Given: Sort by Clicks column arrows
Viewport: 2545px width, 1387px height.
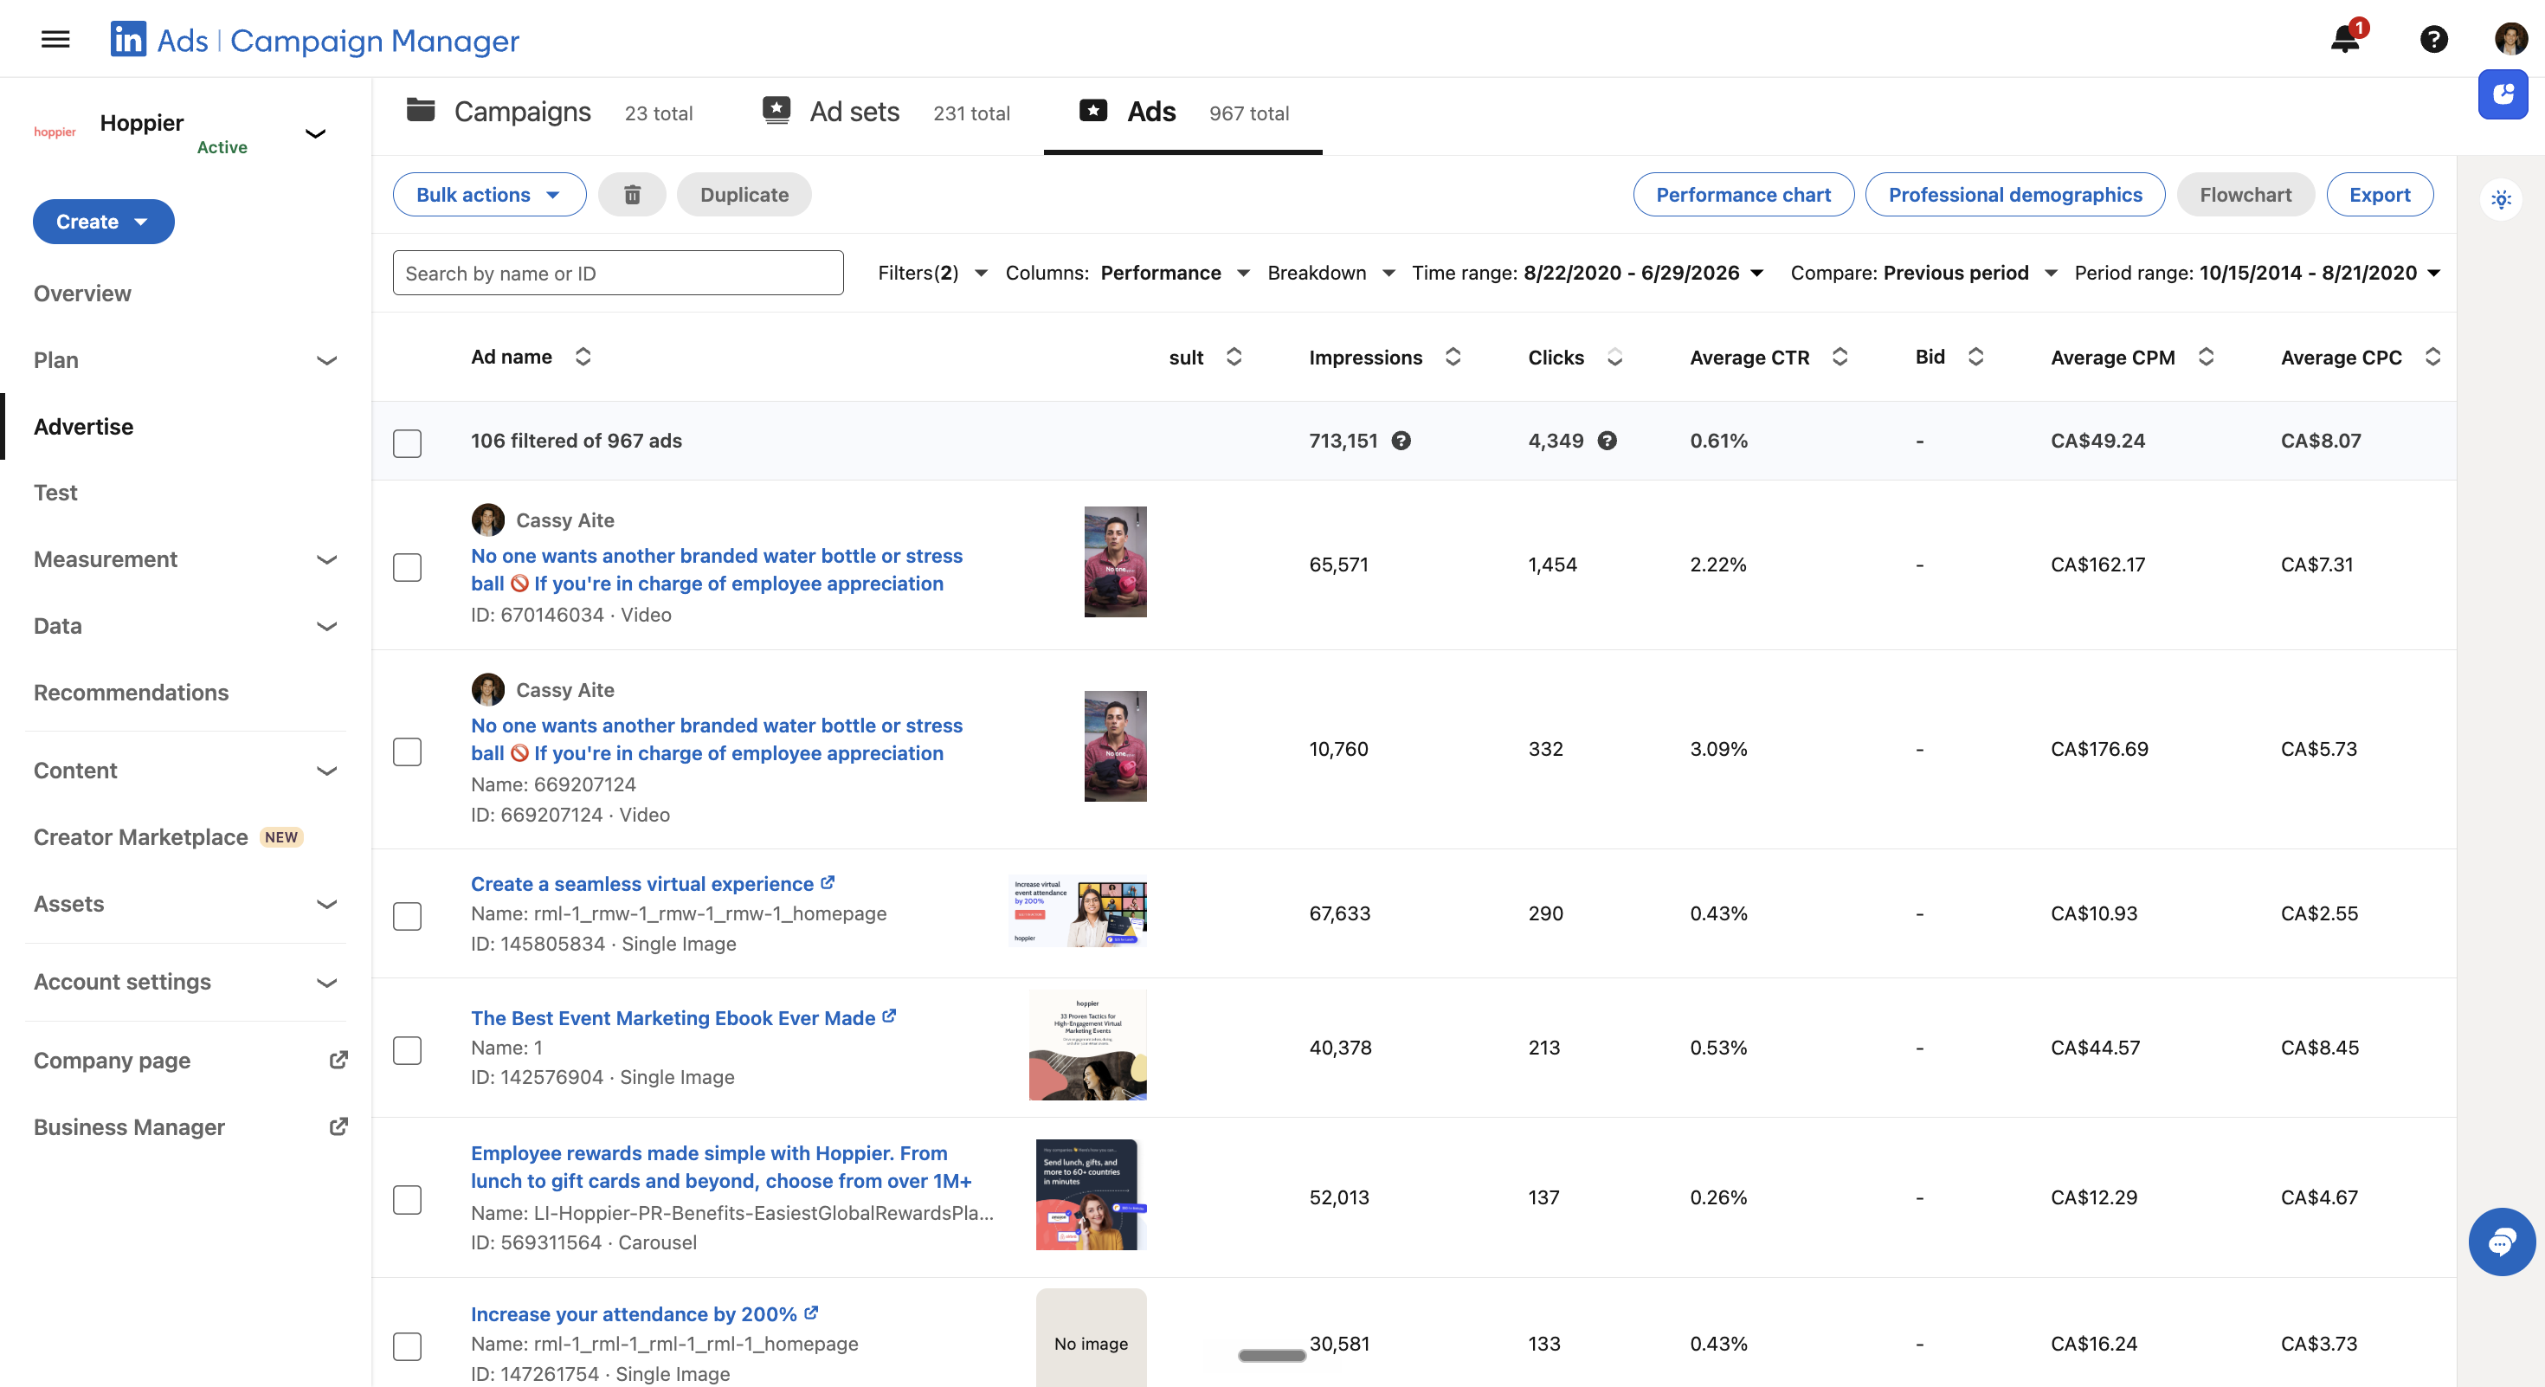Looking at the screenshot, I should [x=1614, y=357].
